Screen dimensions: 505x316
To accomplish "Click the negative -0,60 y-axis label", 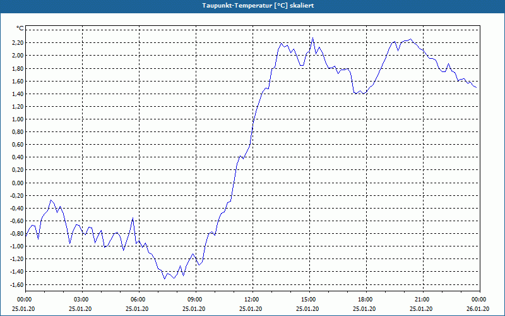I will (x=18, y=221).
